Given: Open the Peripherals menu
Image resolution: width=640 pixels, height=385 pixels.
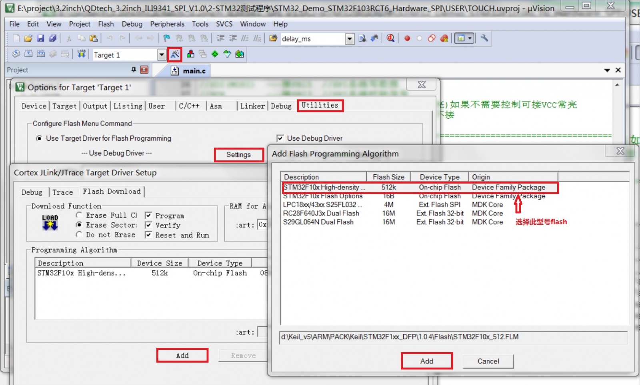Looking at the screenshot, I should click(167, 24).
